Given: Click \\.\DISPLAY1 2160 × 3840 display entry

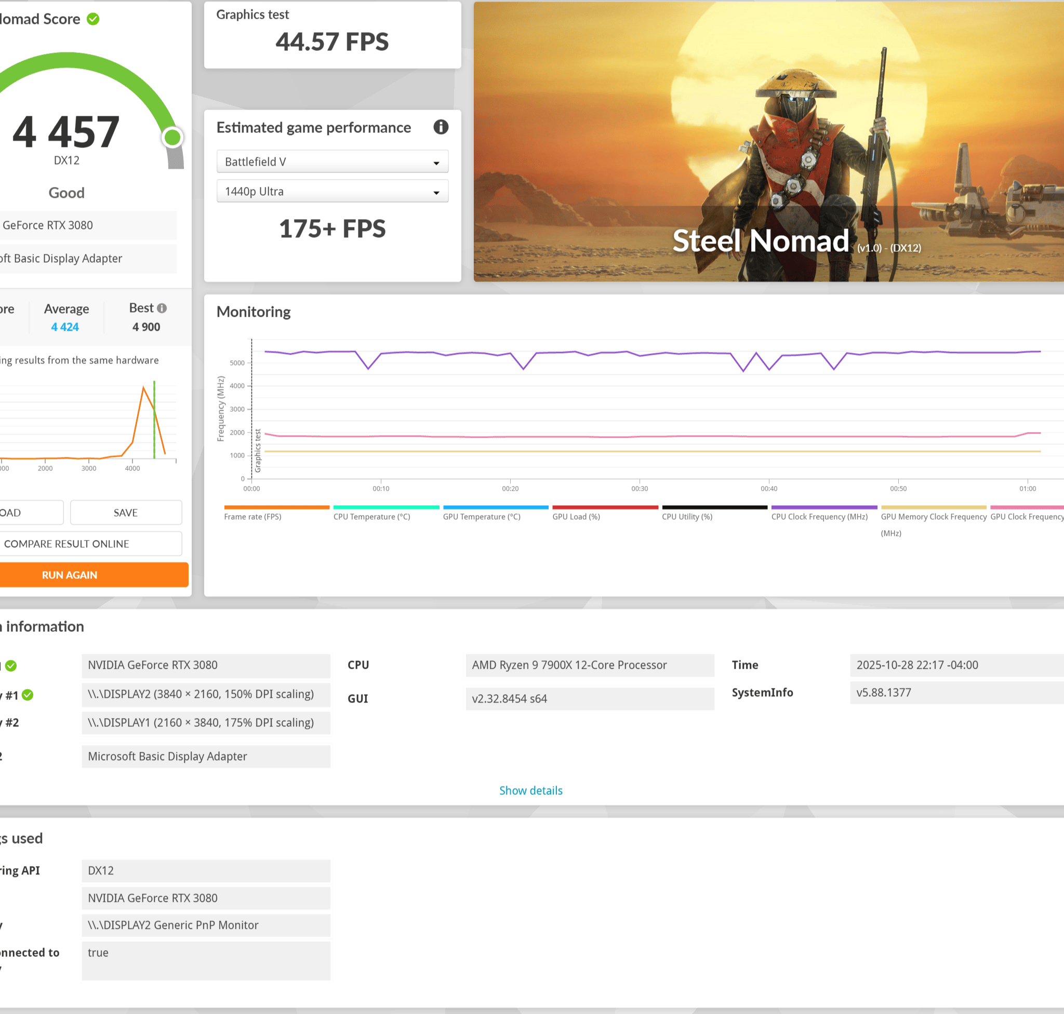Looking at the screenshot, I should tap(206, 723).
